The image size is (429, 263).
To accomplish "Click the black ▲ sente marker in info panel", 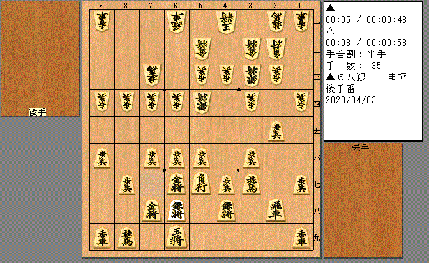I will click(331, 8).
